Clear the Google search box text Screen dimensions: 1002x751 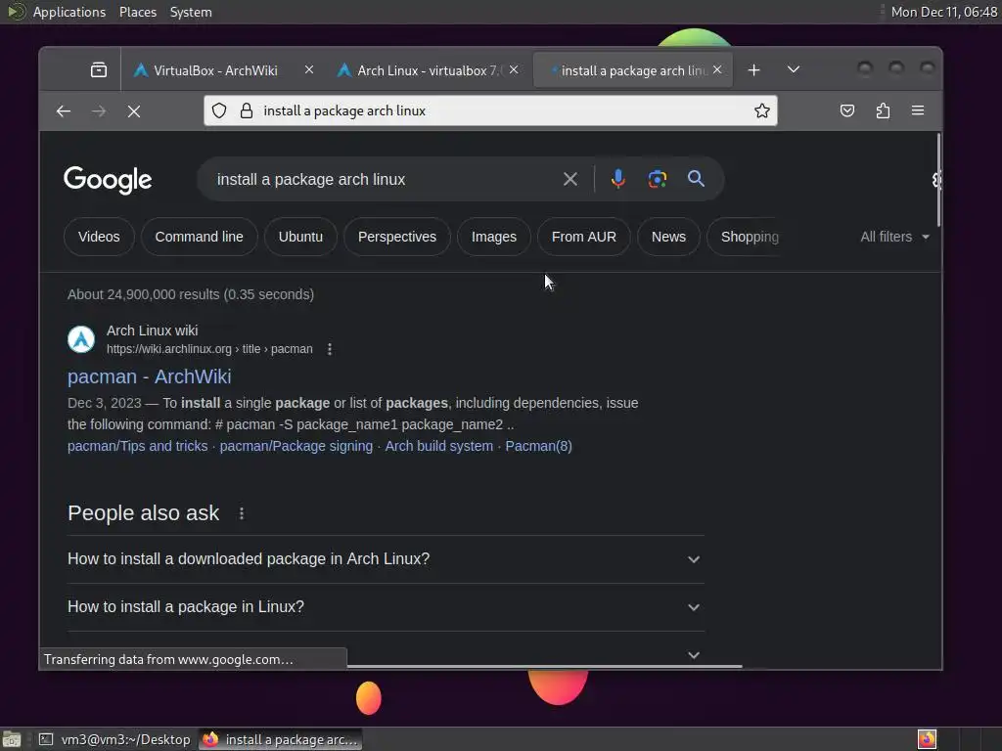coord(570,180)
